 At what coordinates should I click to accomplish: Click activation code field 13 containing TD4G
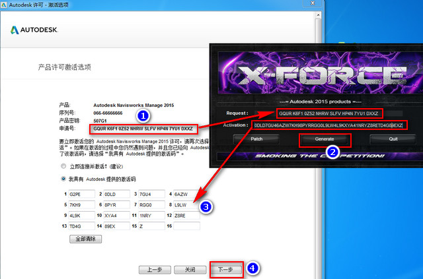point(81,226)
